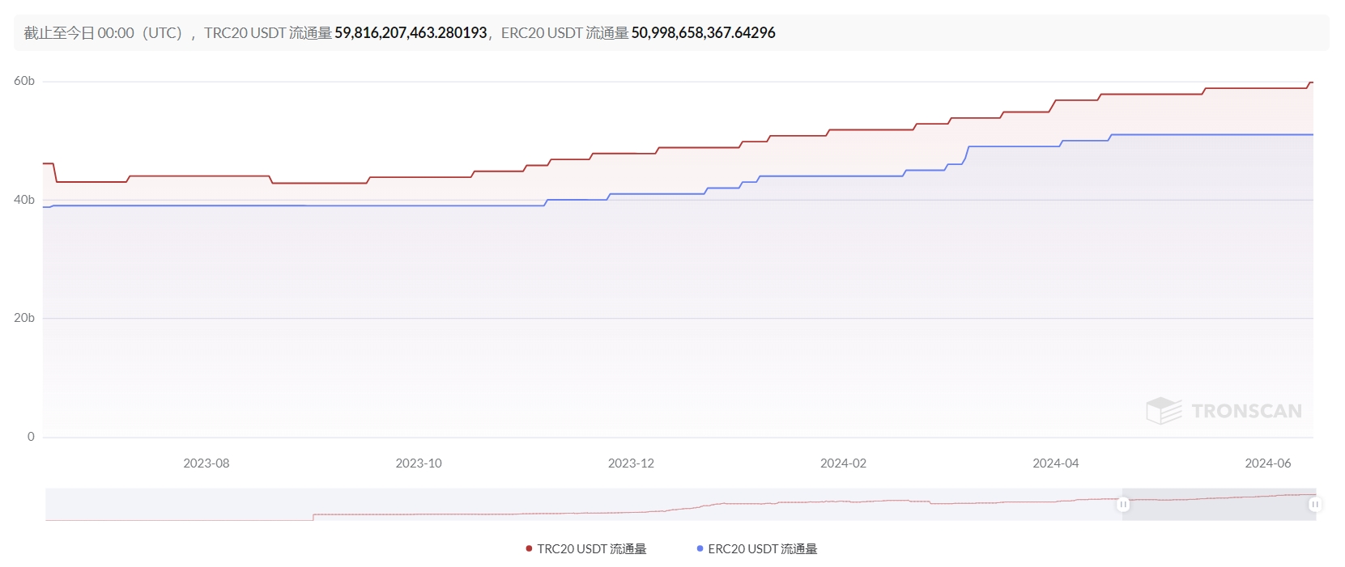Click the red TRC20 legend dot
The image size is (1345, 567).
click(x=529, y=549)
